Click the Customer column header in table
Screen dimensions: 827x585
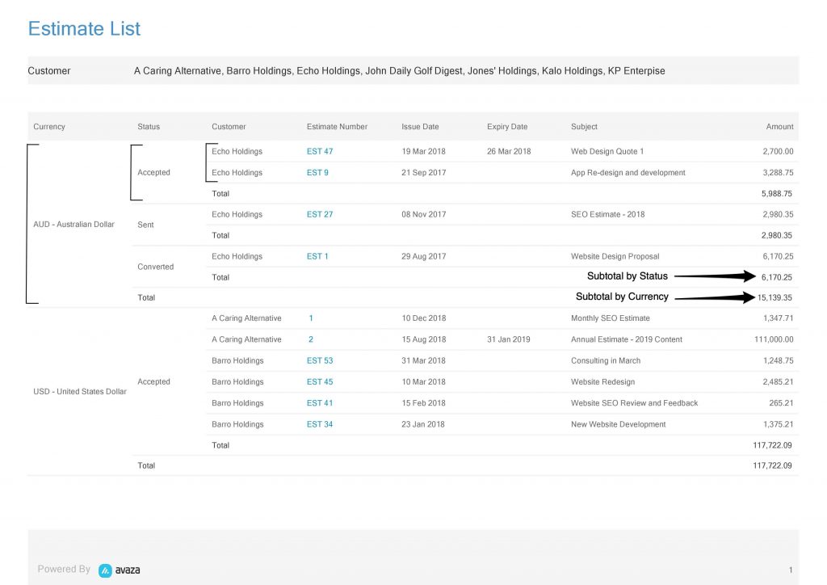(x=229, y=127)
